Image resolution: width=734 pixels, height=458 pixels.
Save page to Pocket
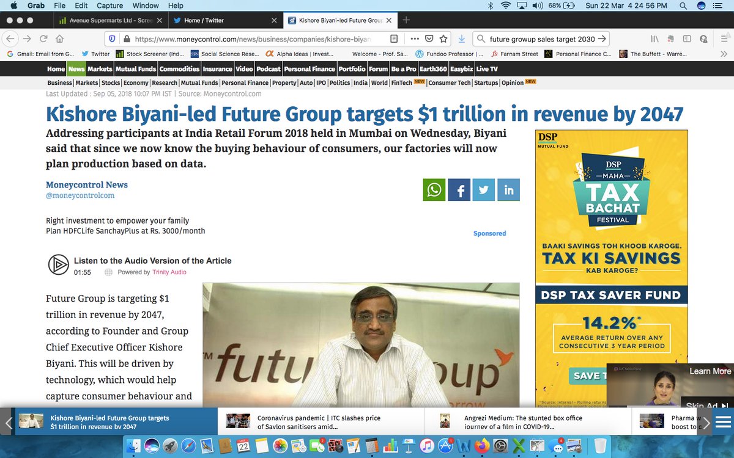click(429, 38)
